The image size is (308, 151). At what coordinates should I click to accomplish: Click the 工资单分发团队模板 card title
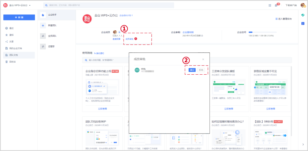(x=223, y=71)
